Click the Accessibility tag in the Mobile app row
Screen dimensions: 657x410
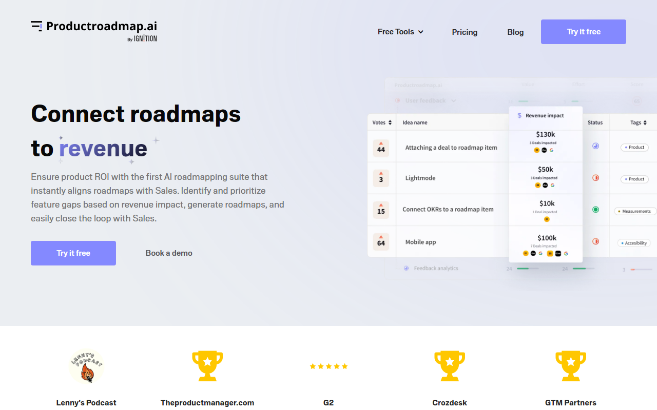pos(634,243)
